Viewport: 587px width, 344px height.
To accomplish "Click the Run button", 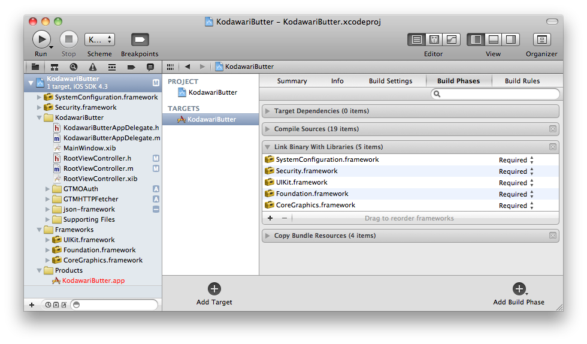I will (41, 40).
